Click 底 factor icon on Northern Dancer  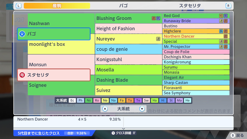(226, 36)
